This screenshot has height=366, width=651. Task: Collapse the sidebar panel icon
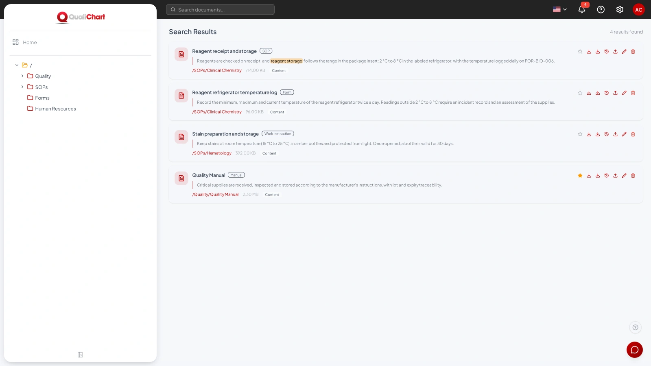[x=80, y=355]
